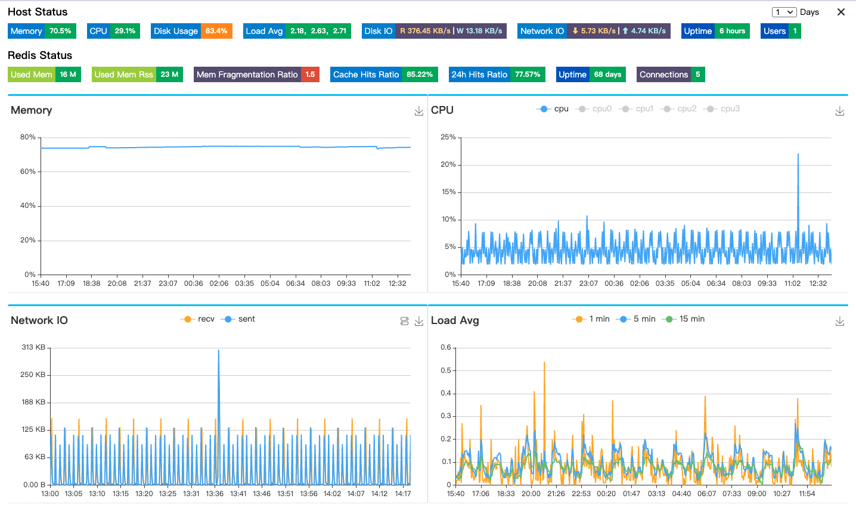Open Network IO chart data view icon
856x514 pixels.
(x=405, y=322)
